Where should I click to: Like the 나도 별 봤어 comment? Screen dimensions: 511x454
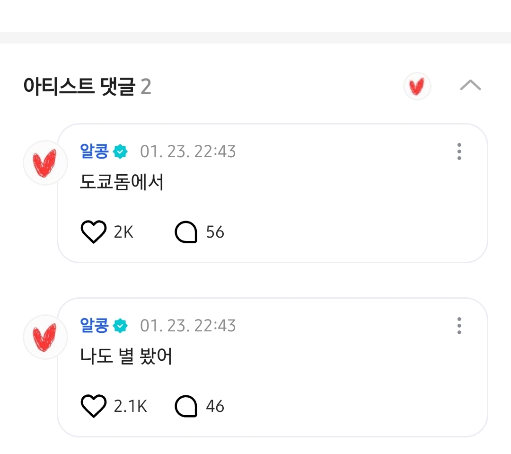tap(94, 406)
